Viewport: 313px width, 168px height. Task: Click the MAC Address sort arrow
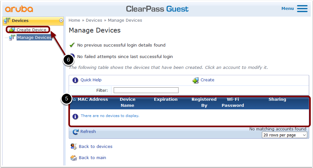coord(74,99)
